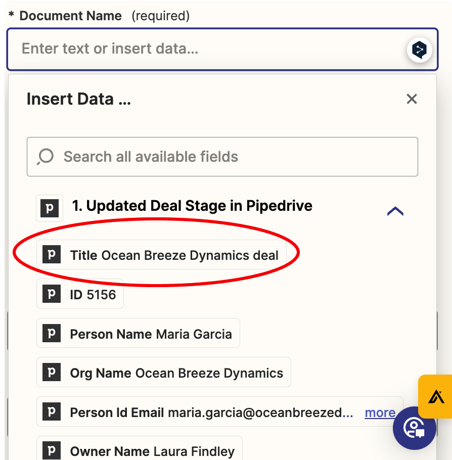Insert Title Ocean Breeze Dynamics deal
Image resolution: width=452 pixels, height=460 pixels.
[x=174, y=255]
